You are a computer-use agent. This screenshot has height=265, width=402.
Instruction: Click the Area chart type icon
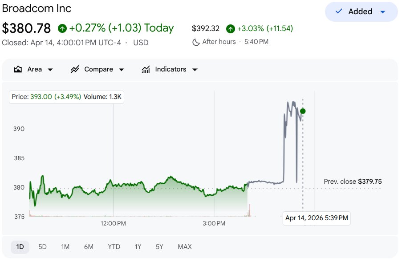click(18, 69)
